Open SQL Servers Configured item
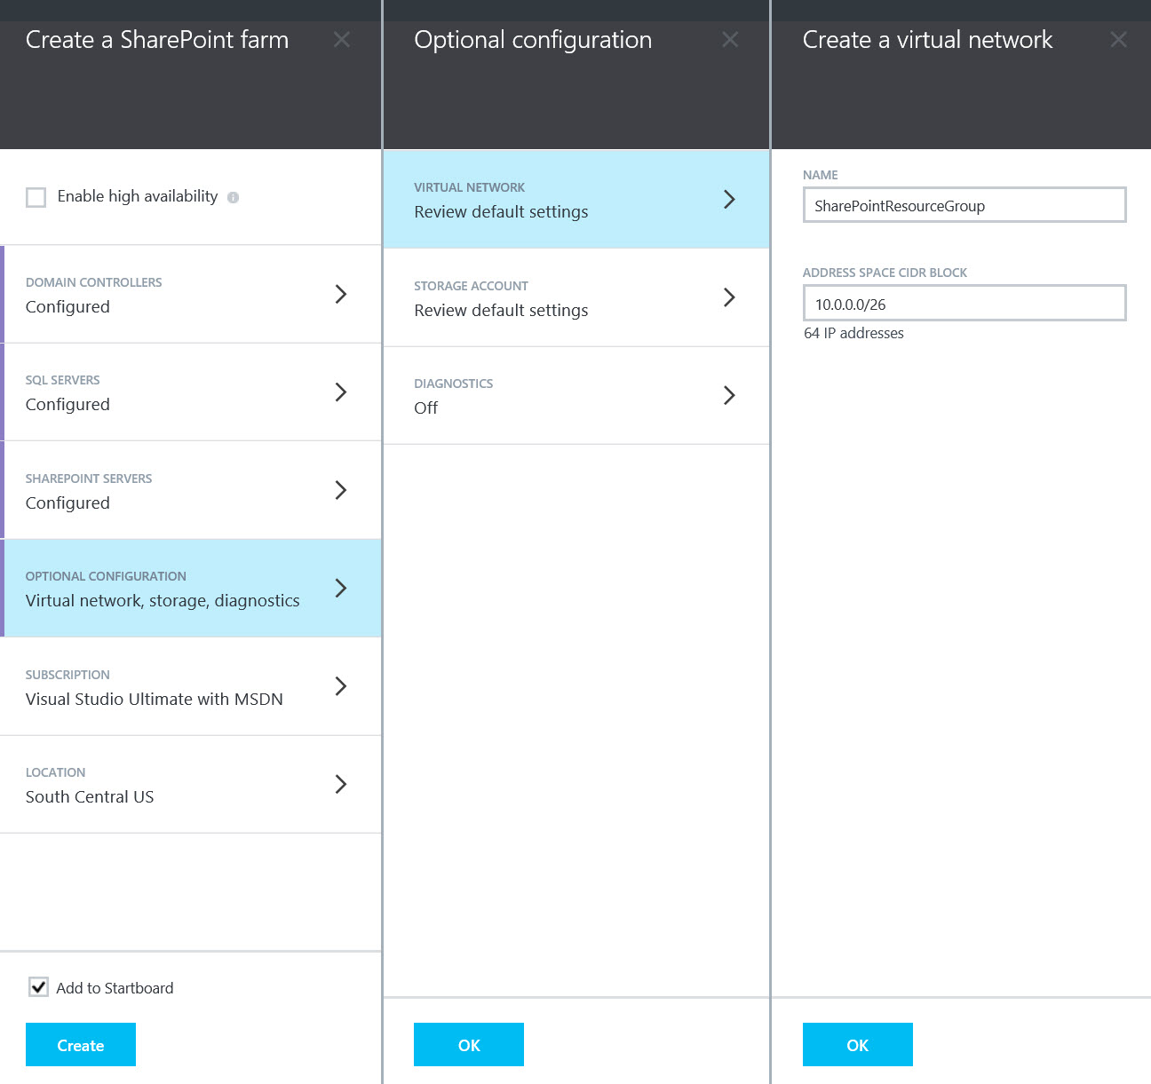The width and height of the screenshot is (1151, 1084). pos(191,392)
